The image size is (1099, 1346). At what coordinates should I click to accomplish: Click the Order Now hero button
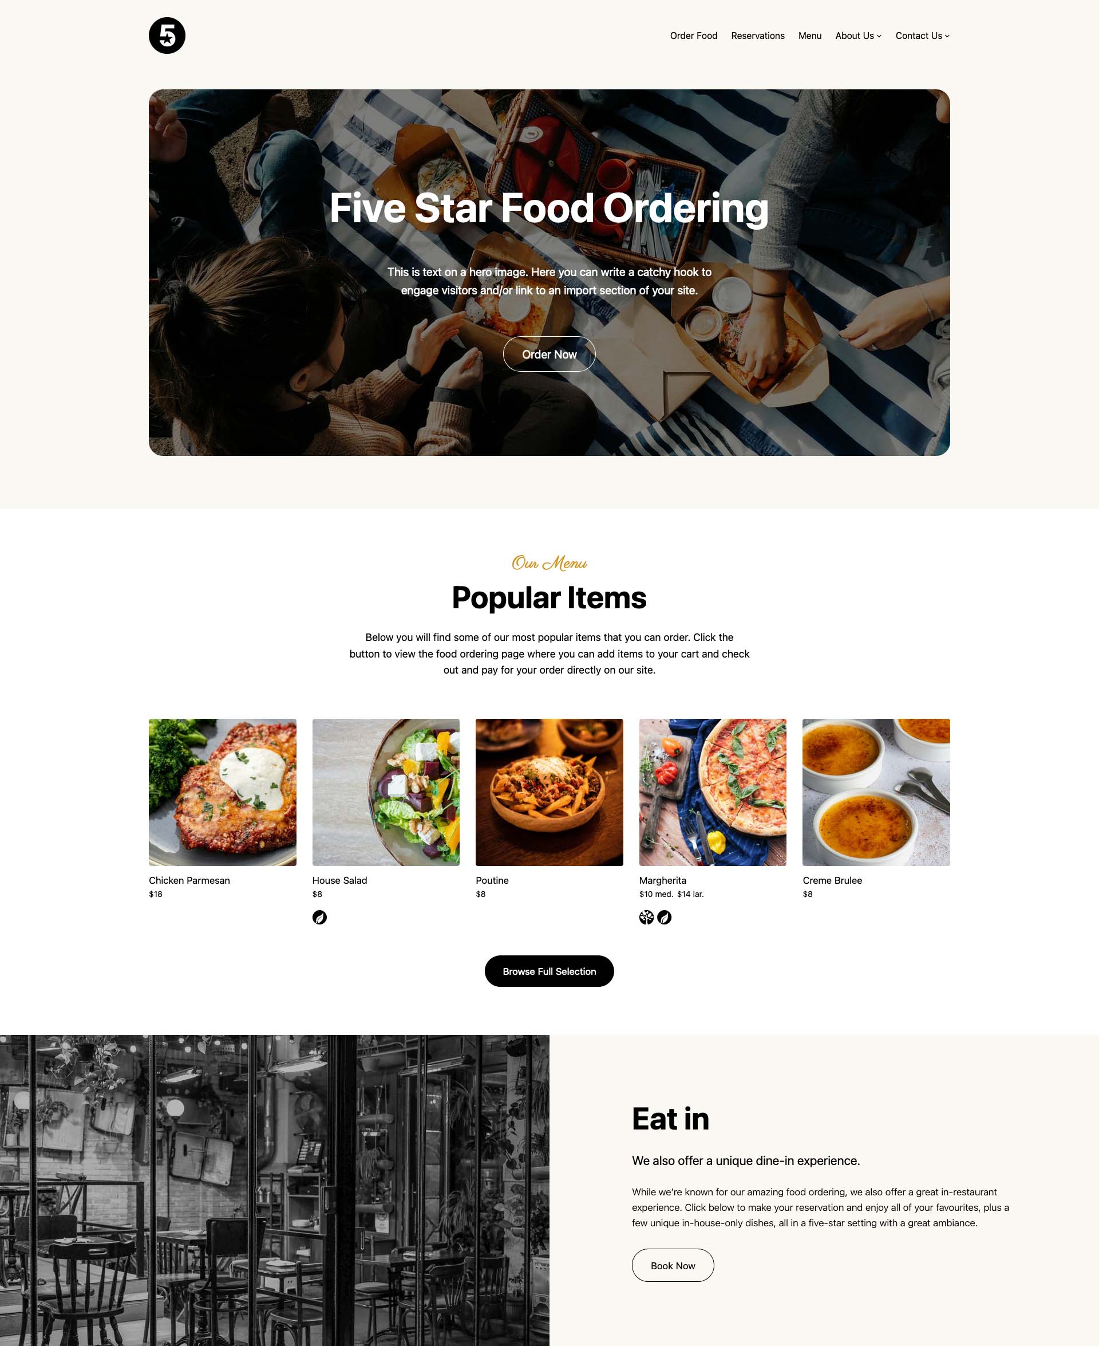click(548, 353)
